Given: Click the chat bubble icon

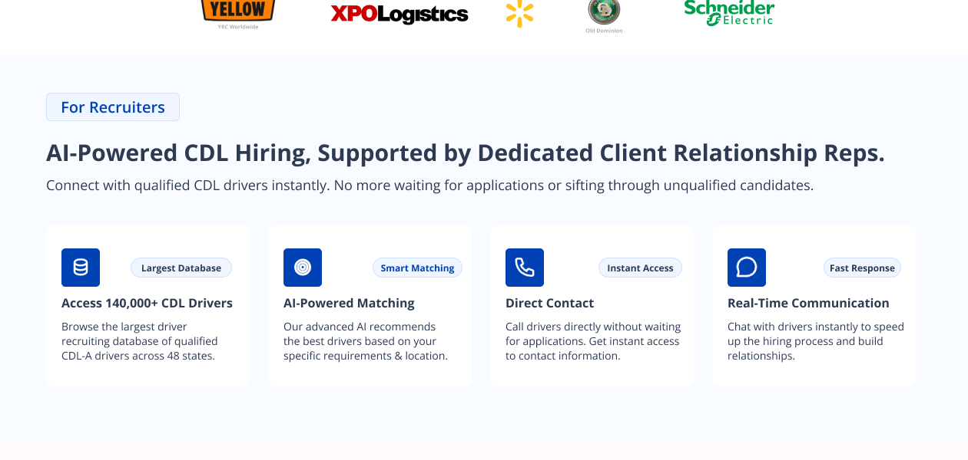Looking at the screenshot, I should tap(747, 268).
